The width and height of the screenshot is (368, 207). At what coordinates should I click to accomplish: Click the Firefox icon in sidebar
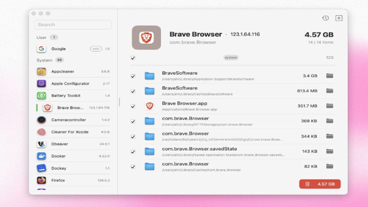(41, 180)
